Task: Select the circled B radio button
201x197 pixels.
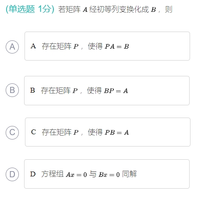Action: point(12,90)
